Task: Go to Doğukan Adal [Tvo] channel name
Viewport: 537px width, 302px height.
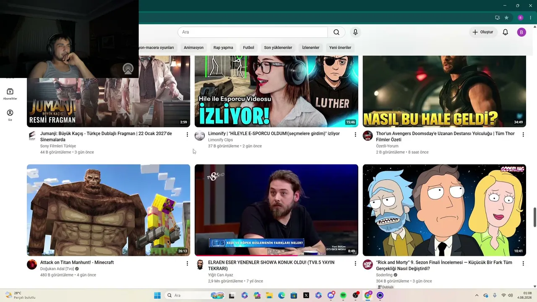Action: point(57,269)
